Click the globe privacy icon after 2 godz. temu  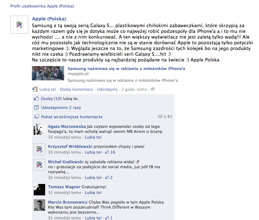[153, 89]
